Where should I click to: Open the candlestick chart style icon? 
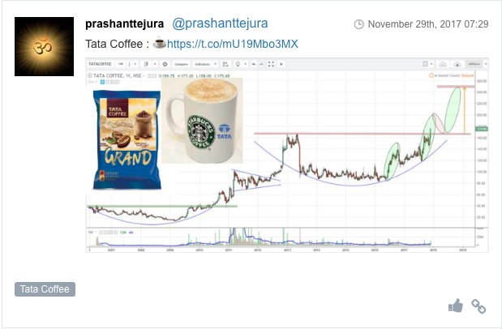(146, 64)
